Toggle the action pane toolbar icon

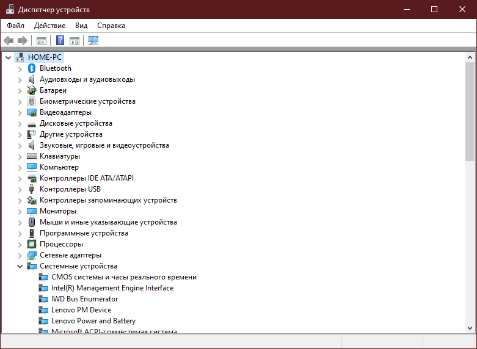[75, 40]
